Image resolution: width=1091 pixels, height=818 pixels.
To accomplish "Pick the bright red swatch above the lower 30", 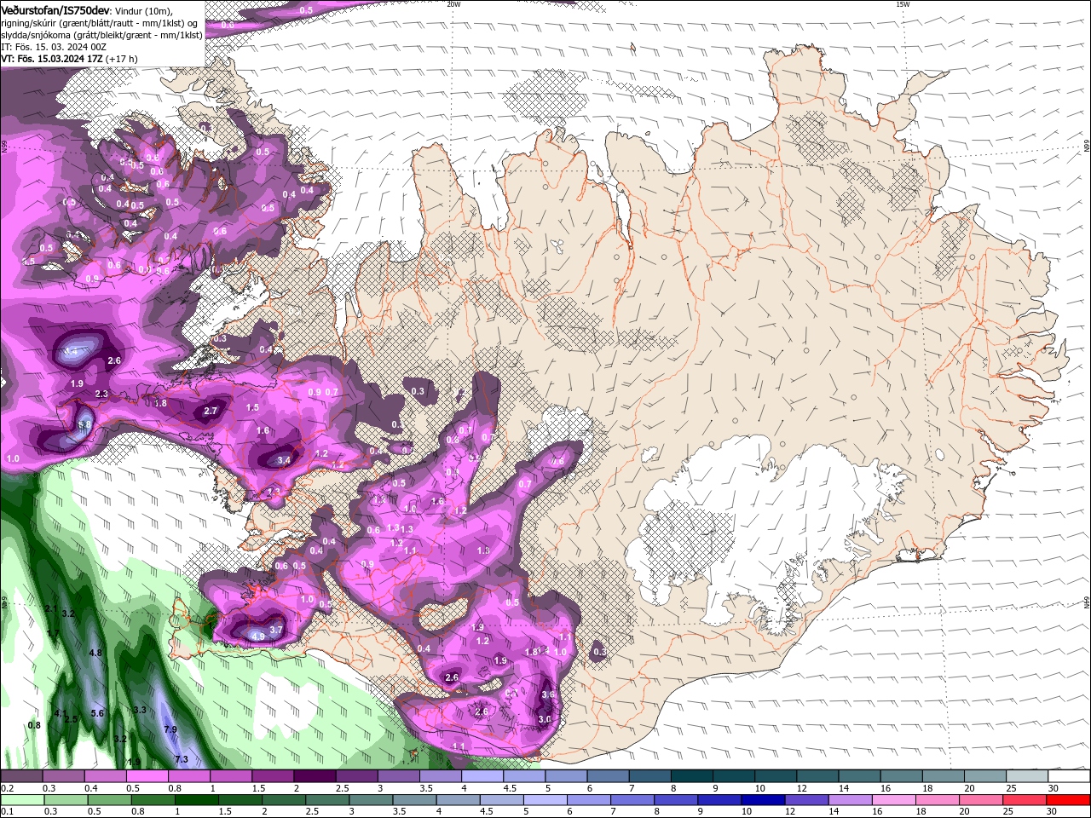I will coord(1069,800).
